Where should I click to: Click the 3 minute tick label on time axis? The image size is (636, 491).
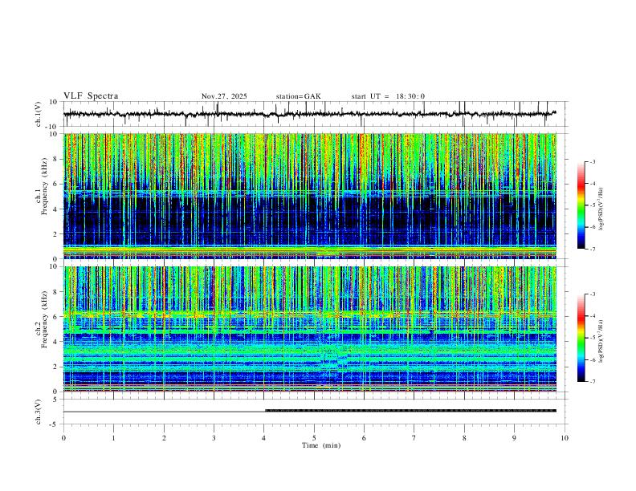[214, 438]
